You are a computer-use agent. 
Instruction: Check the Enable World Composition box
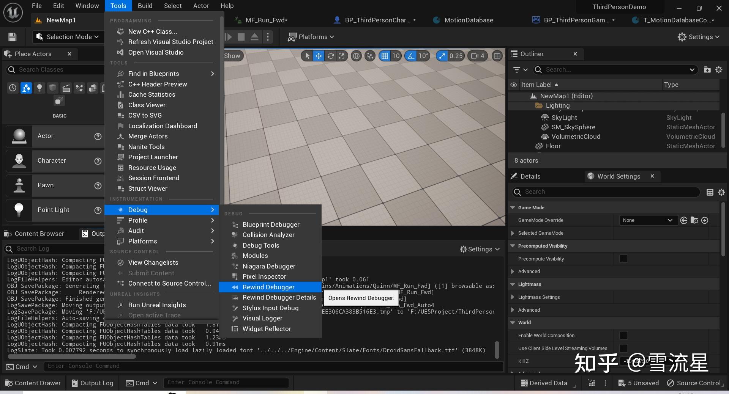tap(623, 335)
